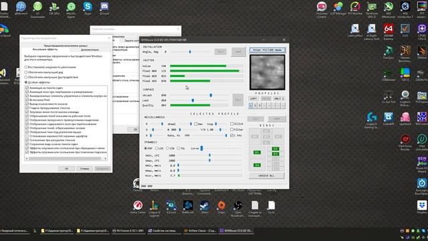The image size is (428, 241).
Task: Open the CPUID CPU-Z shortcut
Action: 422,31
